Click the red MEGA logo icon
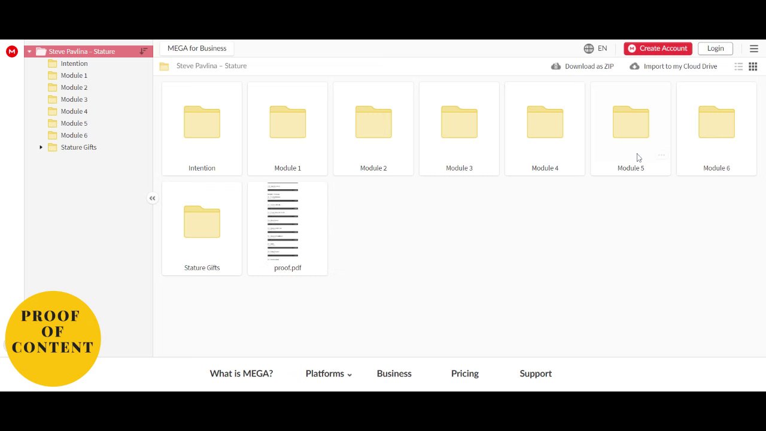This screenshot has width=766, height=431. pyautogui.click(x=11, y=51)
